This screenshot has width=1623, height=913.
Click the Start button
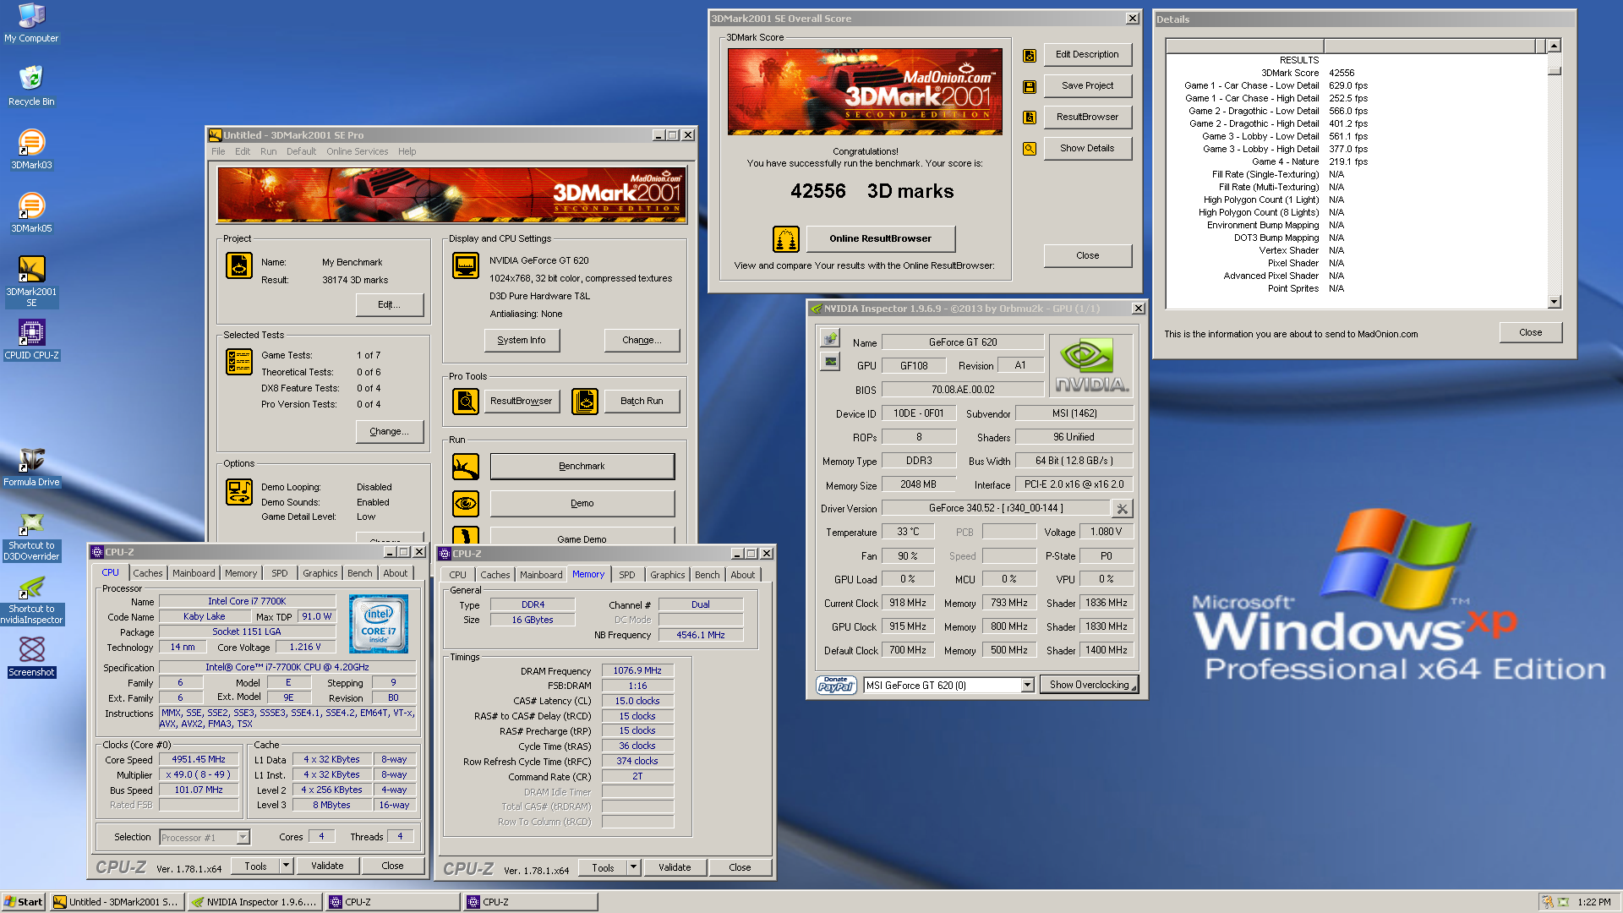point(24,902)
